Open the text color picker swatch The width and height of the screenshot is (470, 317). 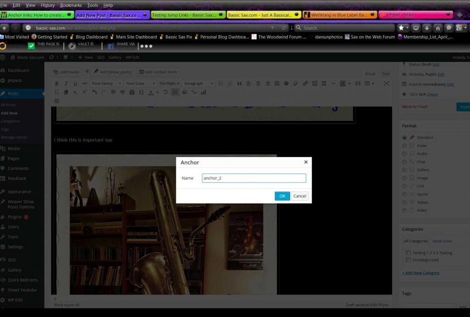[151, 92]
